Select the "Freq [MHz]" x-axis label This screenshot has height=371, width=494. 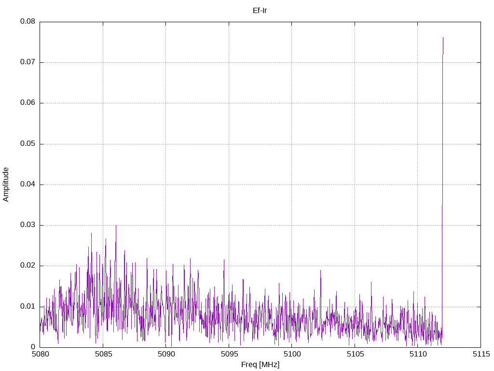pos(260,365)
